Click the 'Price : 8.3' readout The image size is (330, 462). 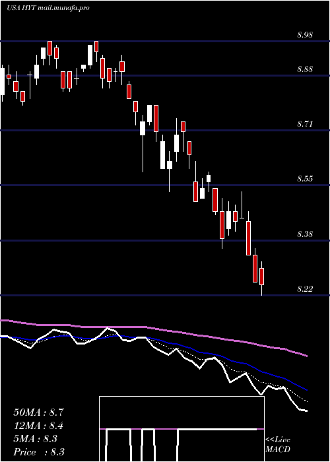38,451
